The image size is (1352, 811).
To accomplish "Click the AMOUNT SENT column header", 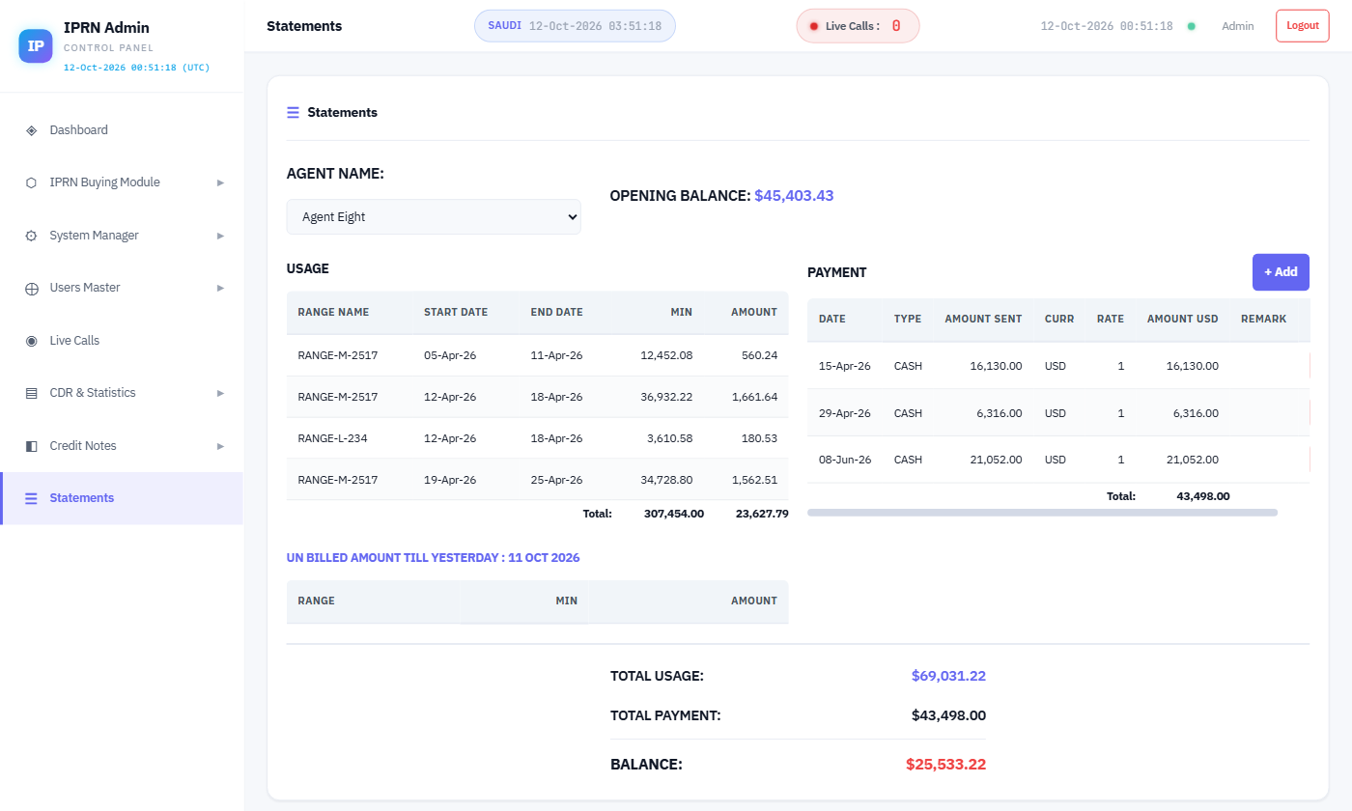I will pyautogui.click(x=983, y=319).
